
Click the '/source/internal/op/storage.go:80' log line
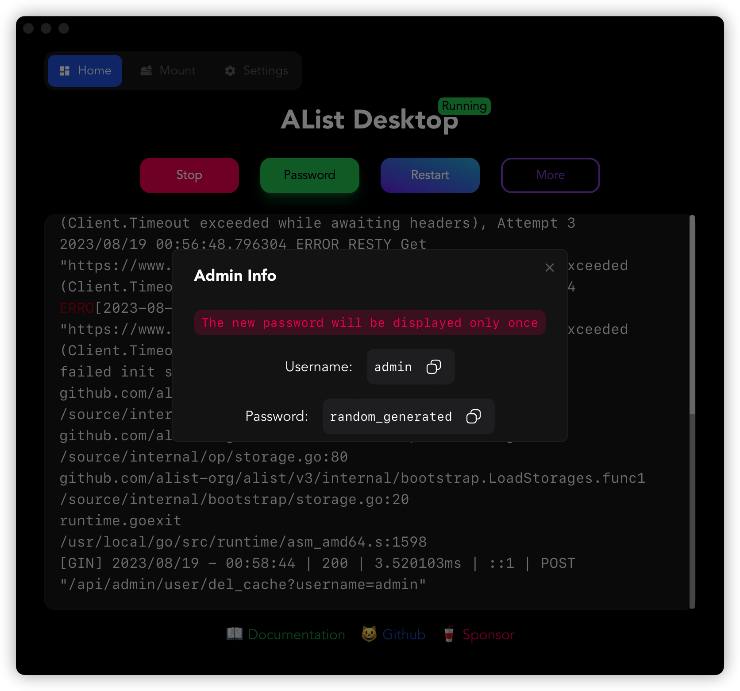tap(204, 457)
